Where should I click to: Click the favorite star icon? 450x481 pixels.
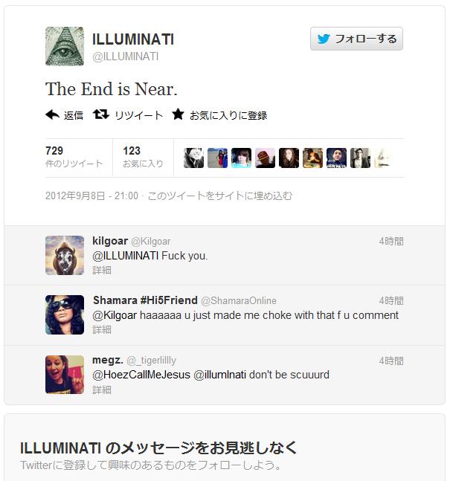(x=178, y=114)
